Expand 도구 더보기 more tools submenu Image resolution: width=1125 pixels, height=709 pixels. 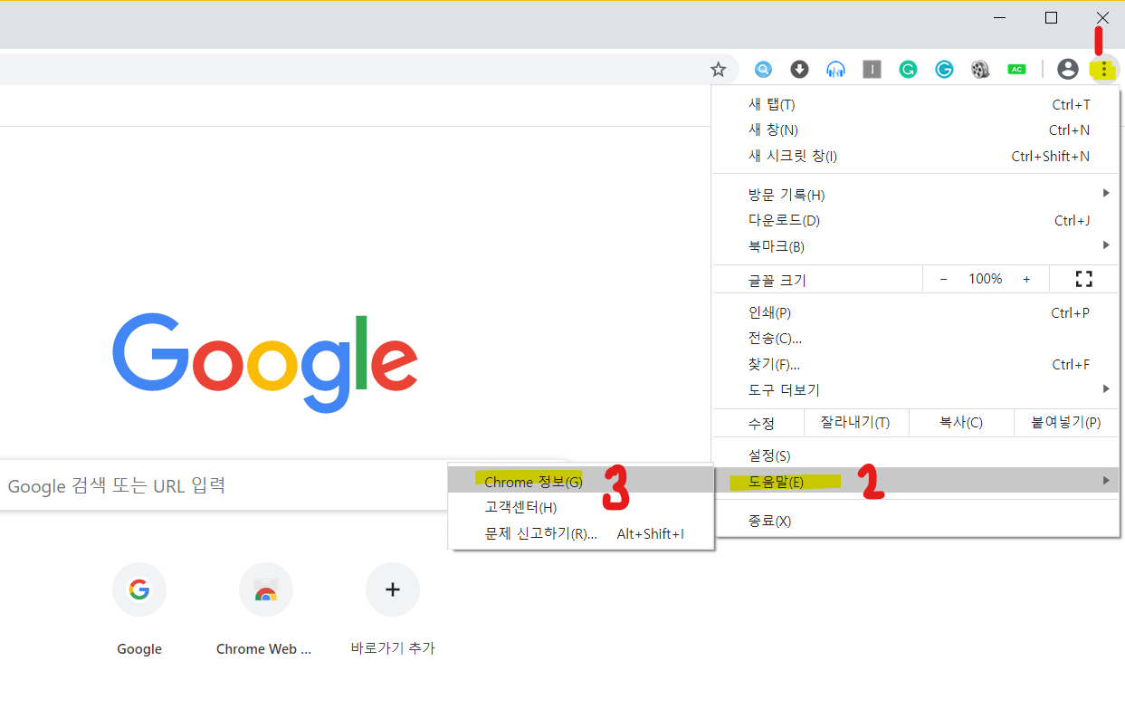point(916,389)
